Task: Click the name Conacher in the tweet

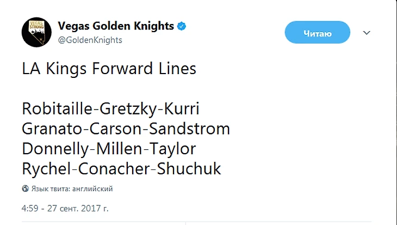Action: (x=115, y=169)
